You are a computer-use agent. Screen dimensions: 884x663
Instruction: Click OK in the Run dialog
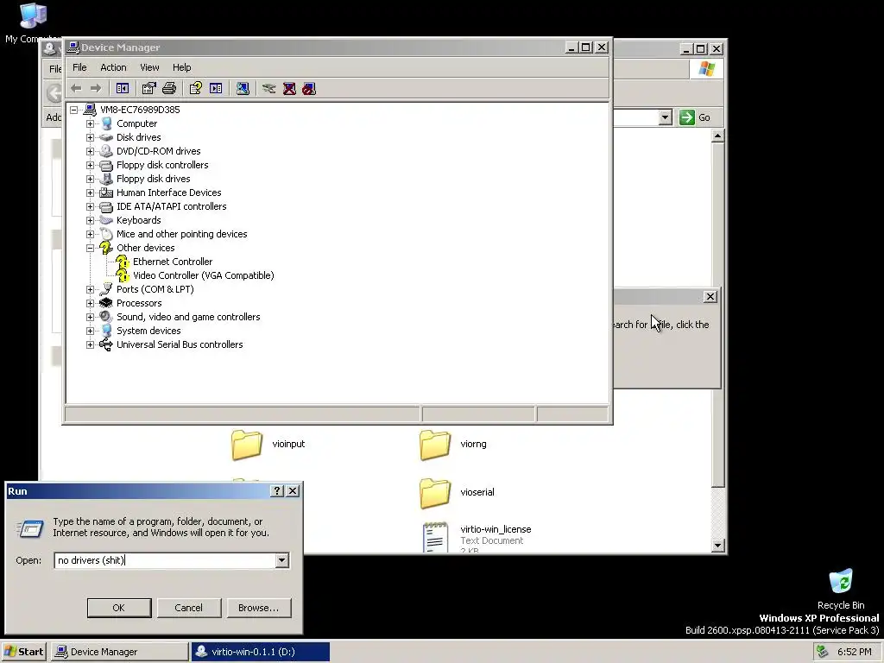point(119,608)
